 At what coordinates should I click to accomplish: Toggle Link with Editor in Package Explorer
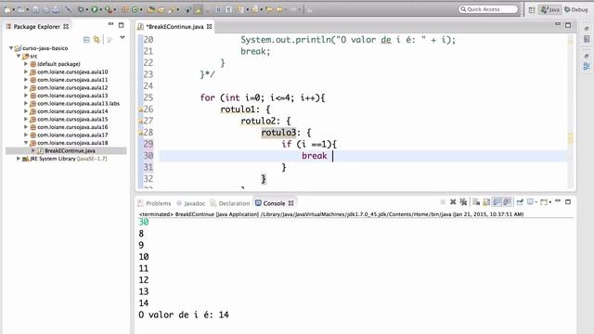click(x=97, y=39)
